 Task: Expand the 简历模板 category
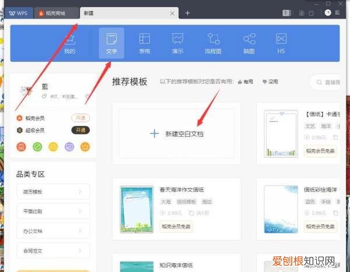point(53,192)
